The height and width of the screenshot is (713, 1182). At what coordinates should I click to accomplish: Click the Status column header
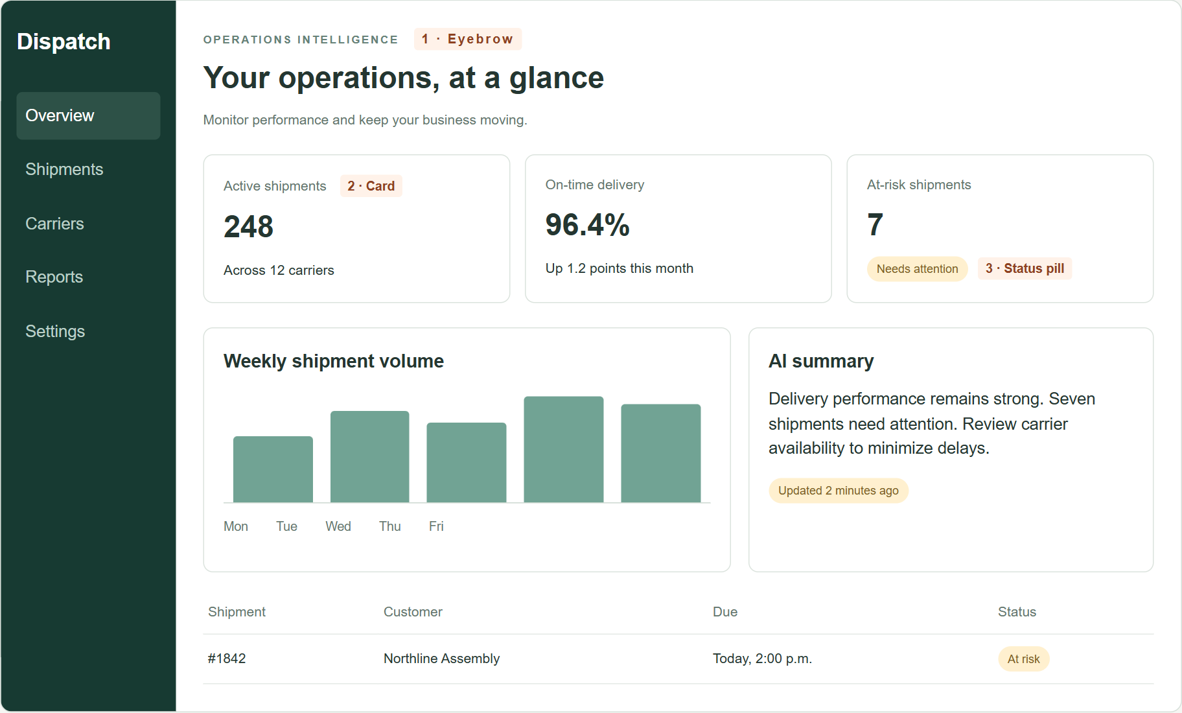tap(1017, 612)
